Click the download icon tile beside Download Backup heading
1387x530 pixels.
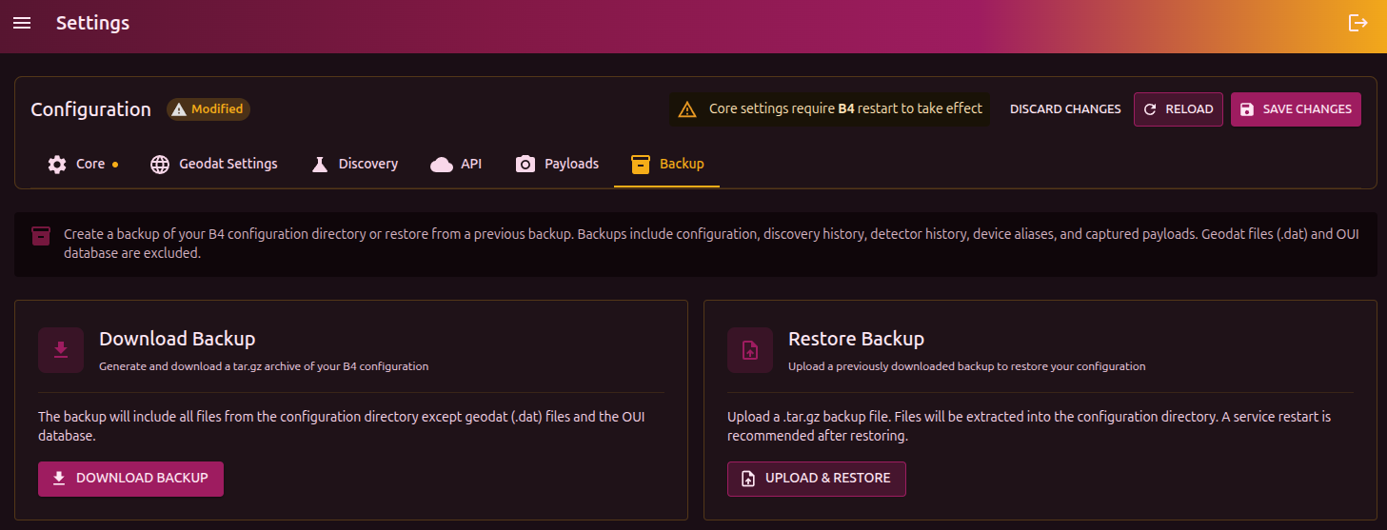point(61,350)
